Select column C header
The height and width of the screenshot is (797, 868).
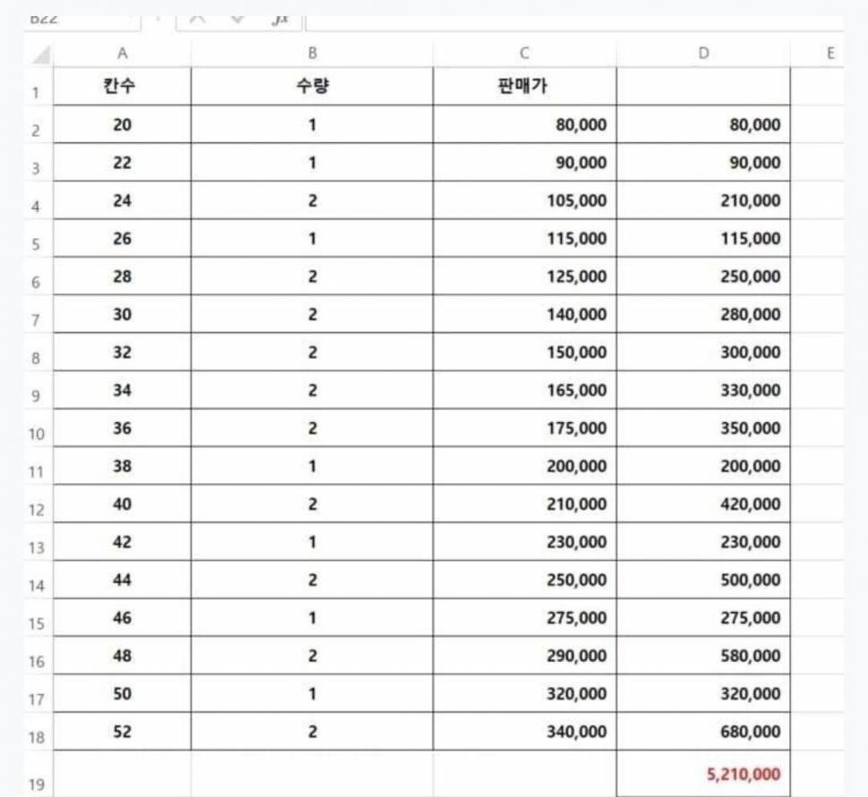point(524,53)
